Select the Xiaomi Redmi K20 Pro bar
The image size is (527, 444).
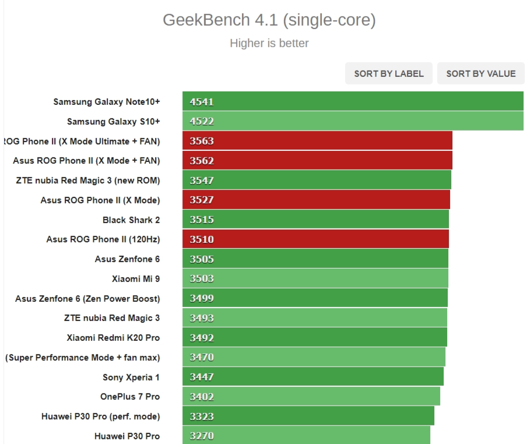315,338
